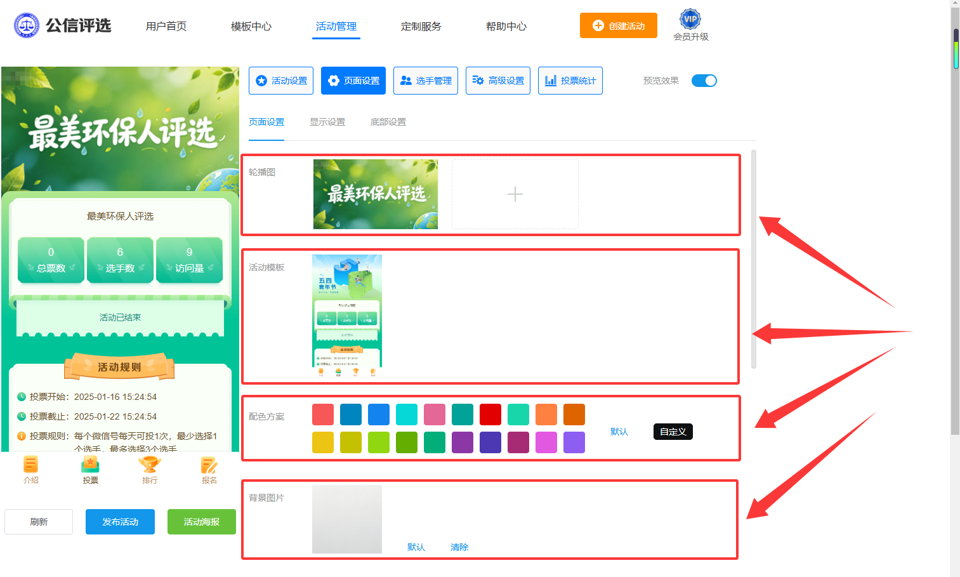This screenshot has height=577, width=960.
Task: Toggle the 预览效果 switch
Action: coord(704,81)
